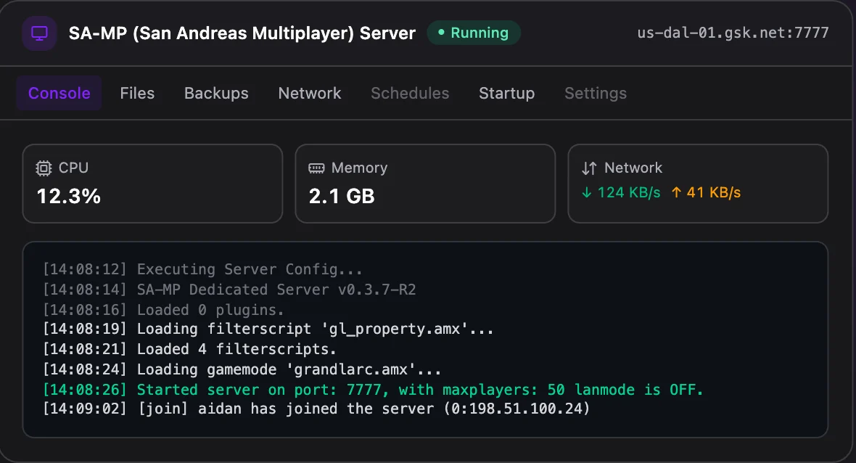856x463 pixels.
Task: Open the Backups tab
Action: 216,94
